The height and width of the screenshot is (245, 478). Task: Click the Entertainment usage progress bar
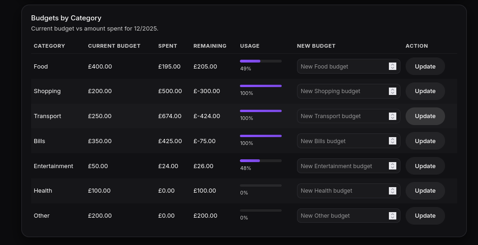pyautogui.click(x=261, y=161)
